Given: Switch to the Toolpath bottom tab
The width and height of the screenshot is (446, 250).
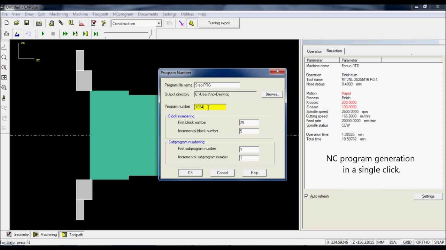Looking at the screenshot, I should pyautogui.click(x=72, y=234).
